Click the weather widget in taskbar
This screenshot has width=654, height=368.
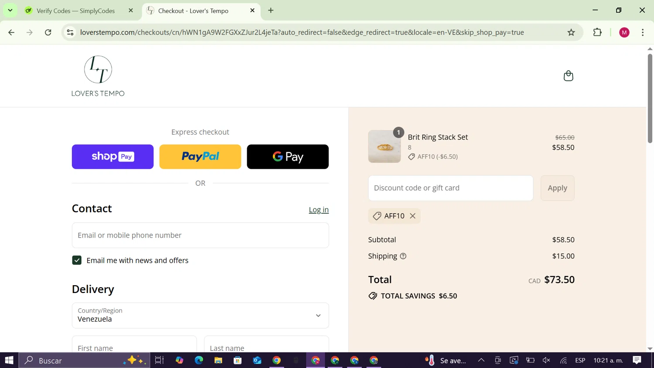pyautogui.click(x=445, y=360)
